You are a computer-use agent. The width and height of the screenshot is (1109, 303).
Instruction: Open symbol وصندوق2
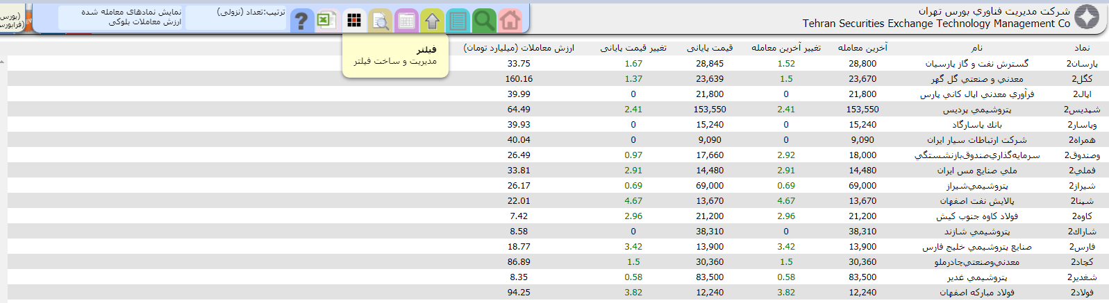tap(1082, 155)
